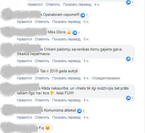Click thumbs-up emoji after 'Miks Dūcis'
The height and width of the screenshot is (133, 145).
coord(69,32)
